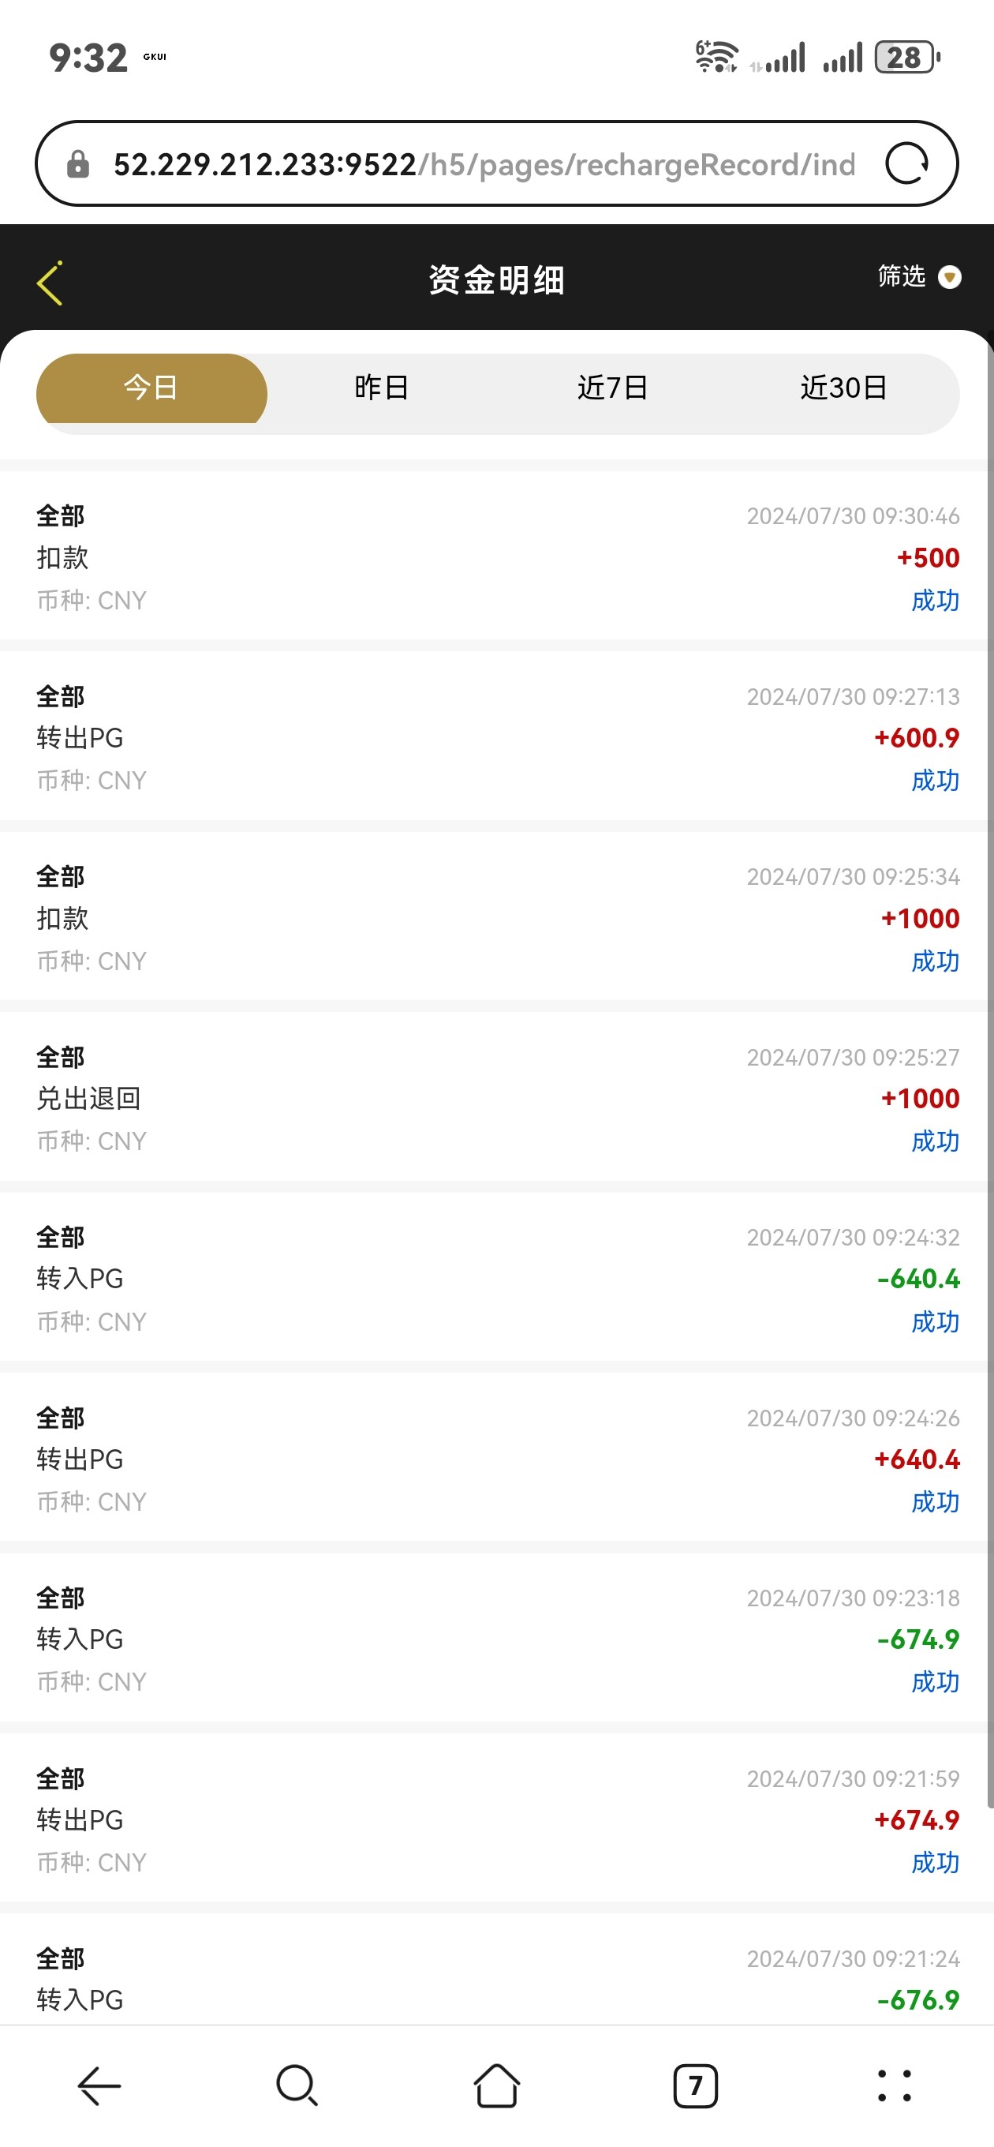Show records for 近7日
The height and width of the screenshot is (2147, 994).
click(612, 388)
